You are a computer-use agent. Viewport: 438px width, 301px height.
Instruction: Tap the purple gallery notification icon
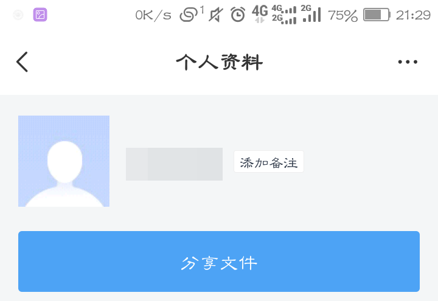pyautogui.click(x=40, y=15)
